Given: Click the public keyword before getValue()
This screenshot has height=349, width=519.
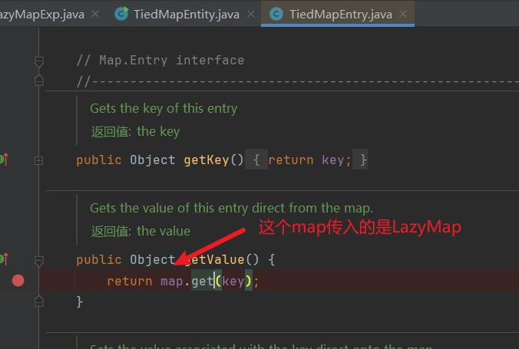Looking at the screenshot, I should click(x=99, y=260).
